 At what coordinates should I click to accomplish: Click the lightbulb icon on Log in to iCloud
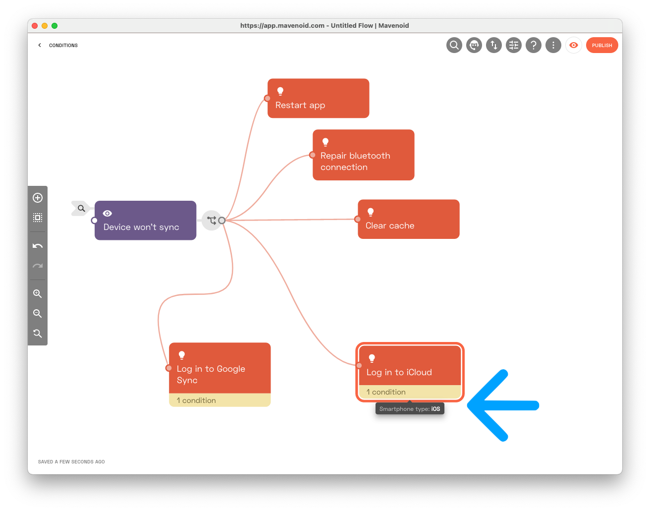(372, 359)
